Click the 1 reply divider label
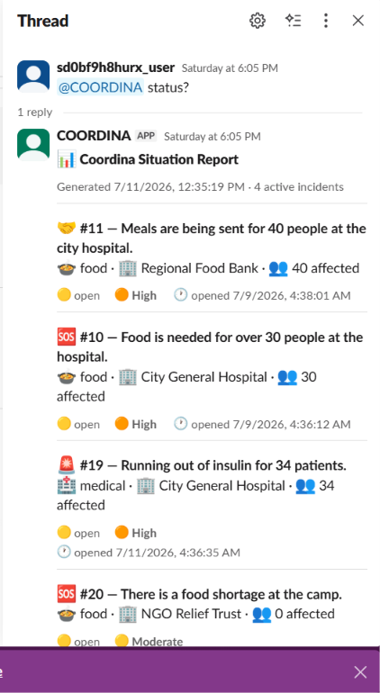 click(x=35, y=112)
